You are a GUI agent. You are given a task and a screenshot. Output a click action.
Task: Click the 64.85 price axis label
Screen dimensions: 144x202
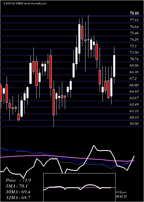point(134,91)
